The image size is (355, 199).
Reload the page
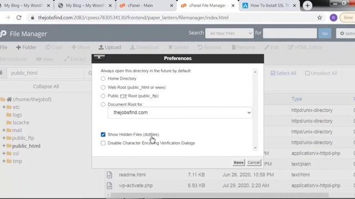pos(19,18)
